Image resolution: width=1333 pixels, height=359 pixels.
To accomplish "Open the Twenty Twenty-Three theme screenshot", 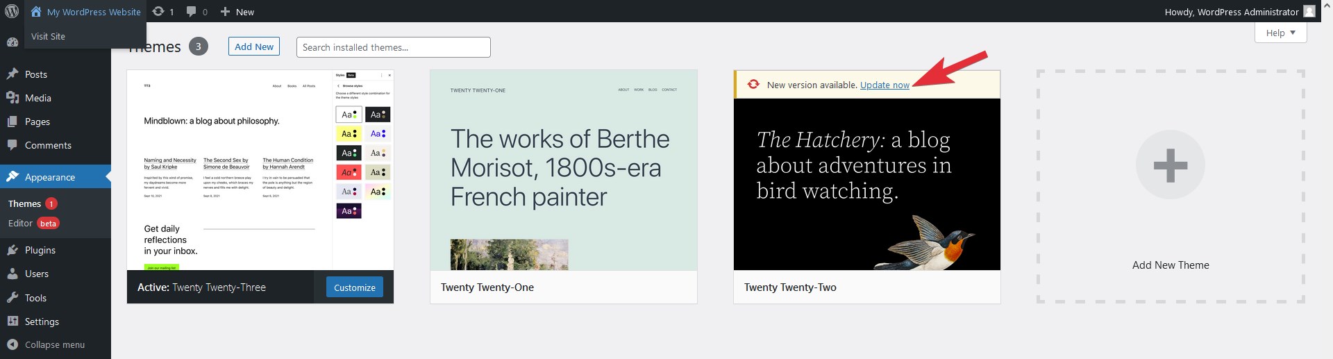I will [260, 170].
